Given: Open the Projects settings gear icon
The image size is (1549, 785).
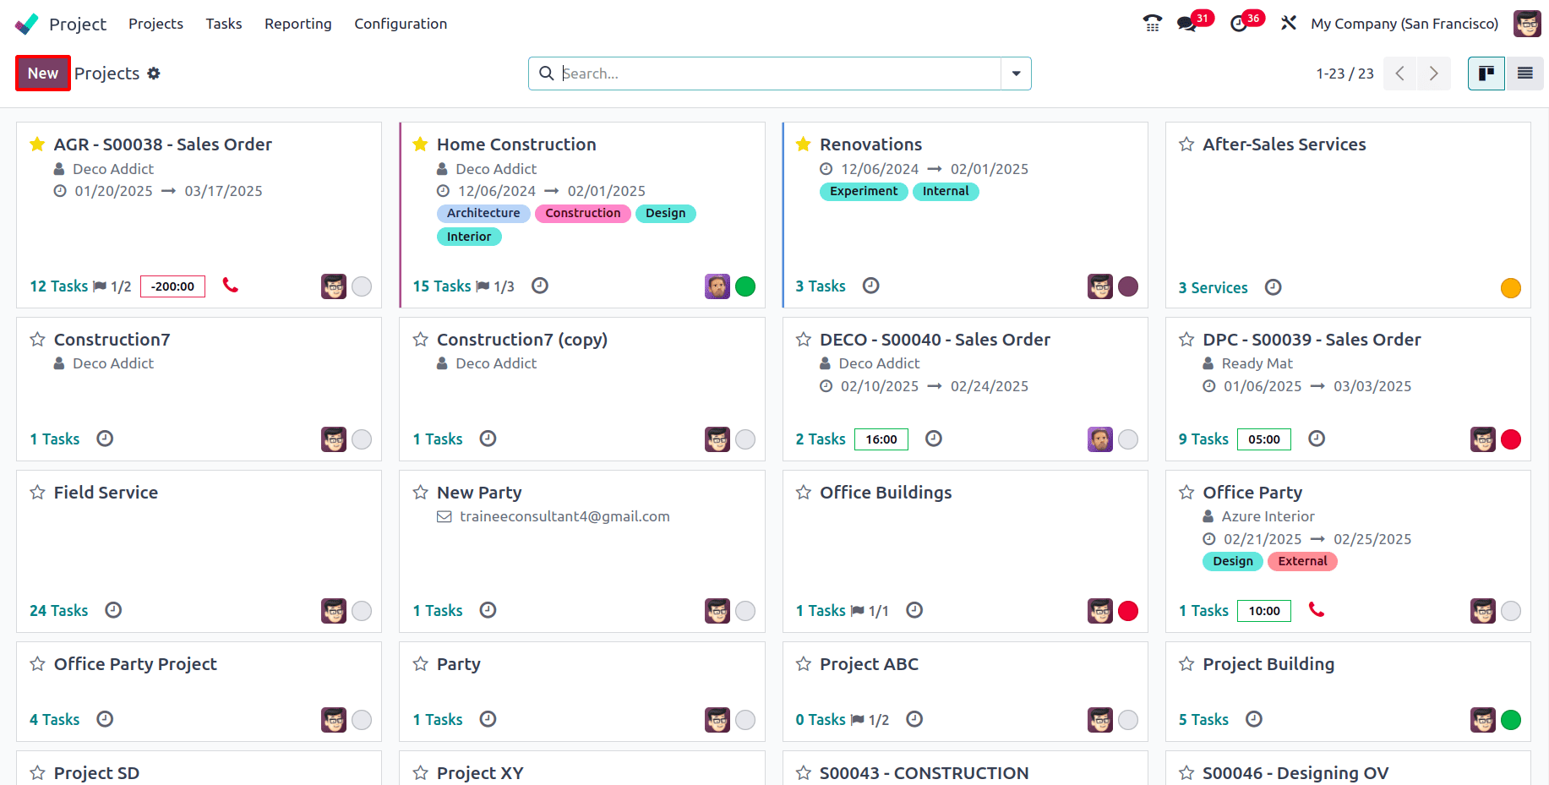Looking at the screenshot, I should pos(154,74).
